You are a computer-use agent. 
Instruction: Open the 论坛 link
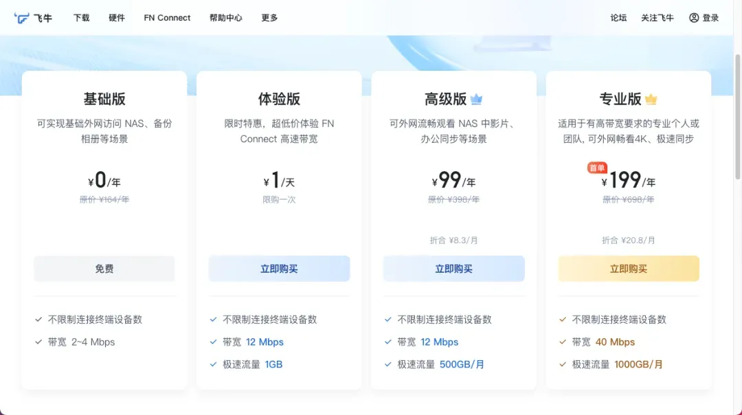point(618,18)
